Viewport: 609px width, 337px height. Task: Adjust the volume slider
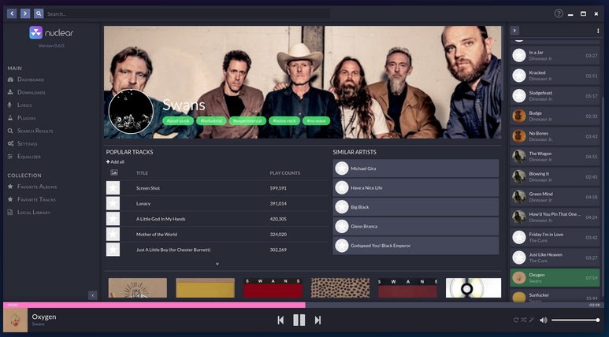coord(575,320)
